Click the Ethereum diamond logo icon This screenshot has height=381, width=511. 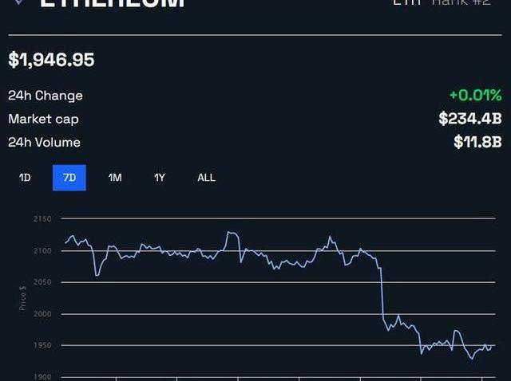coord(19,2)
